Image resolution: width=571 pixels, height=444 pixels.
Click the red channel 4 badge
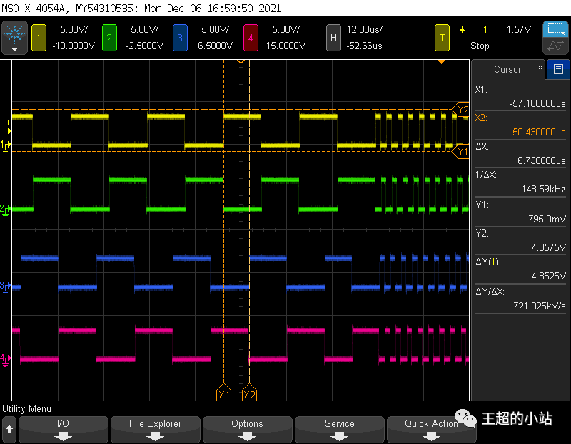pos(251,37)
